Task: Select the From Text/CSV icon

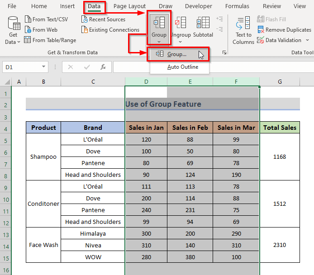Action: (x=28, y=19)
